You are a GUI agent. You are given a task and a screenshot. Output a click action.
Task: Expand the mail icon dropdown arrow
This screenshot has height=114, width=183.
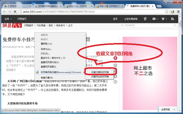157,19
